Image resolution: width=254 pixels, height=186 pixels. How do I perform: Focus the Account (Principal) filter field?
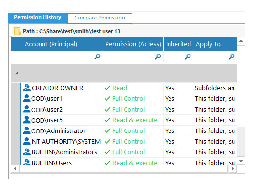pos(57,56)
